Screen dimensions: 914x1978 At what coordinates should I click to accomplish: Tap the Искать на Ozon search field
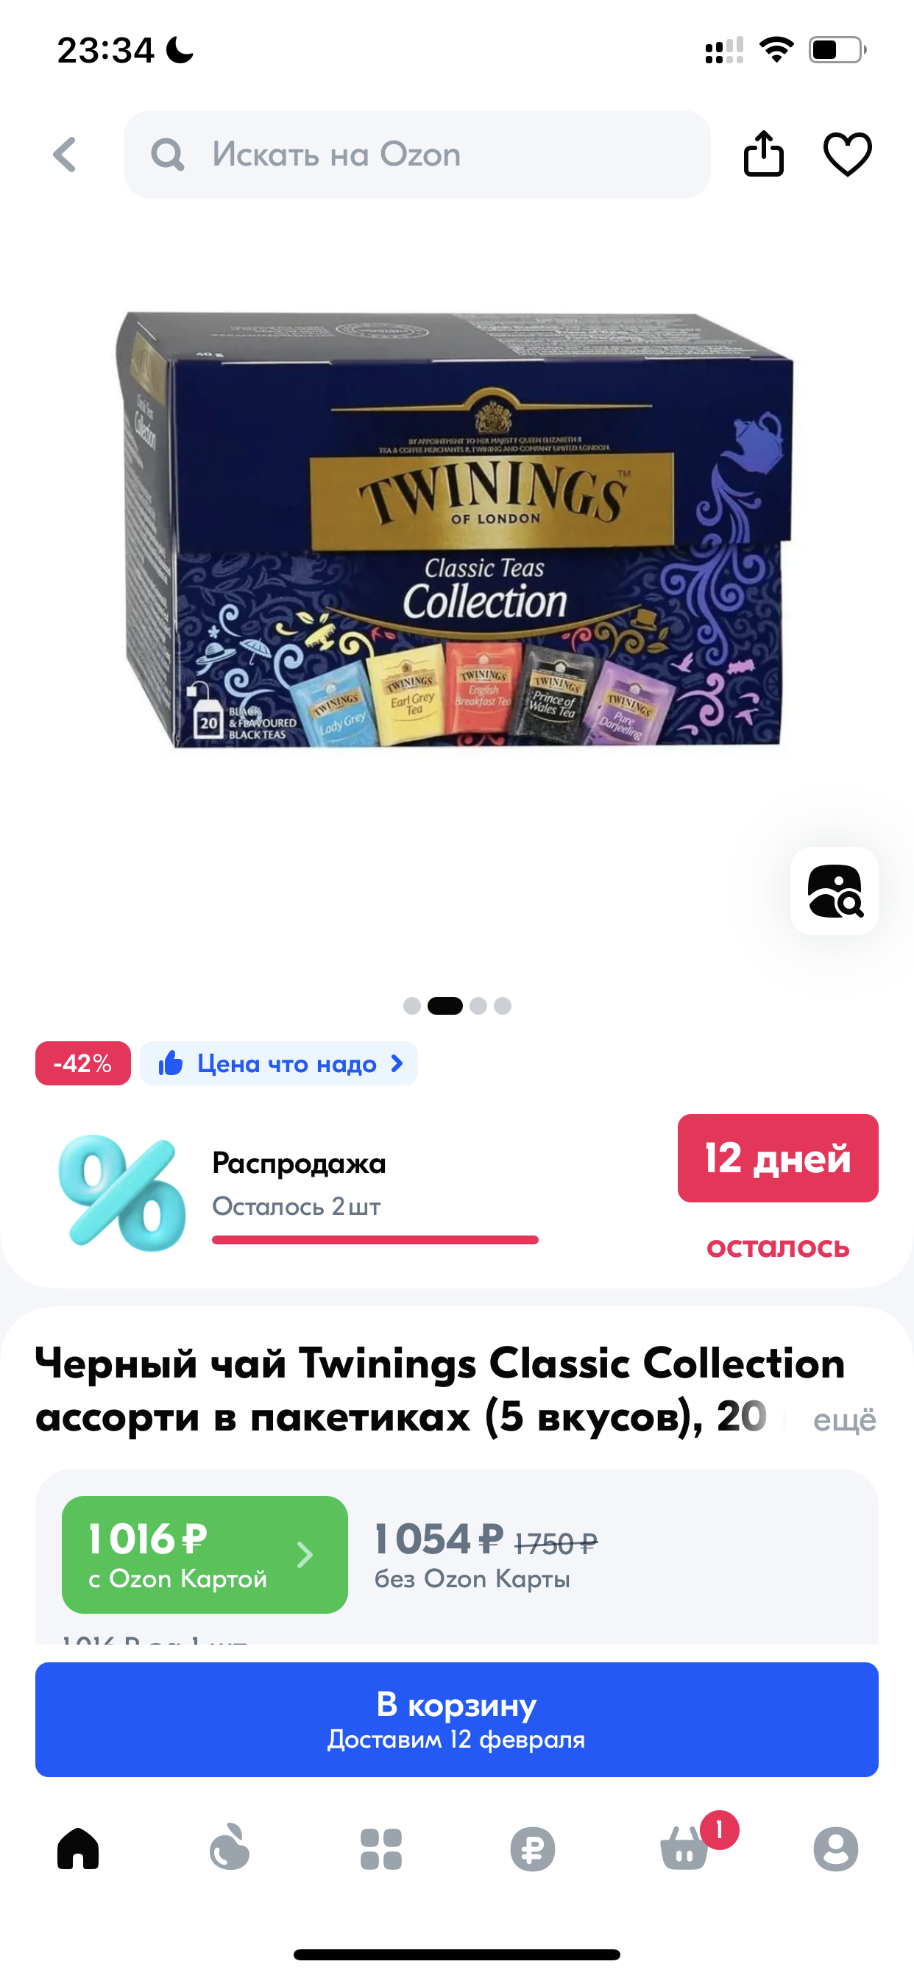coord(417,155)
